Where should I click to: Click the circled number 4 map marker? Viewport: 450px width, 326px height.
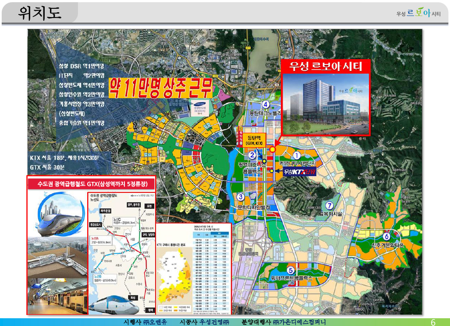(266, 104)
